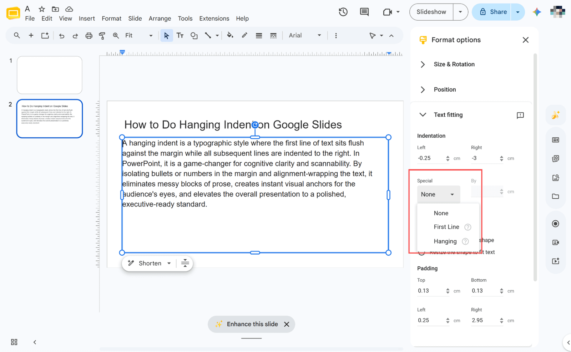Click the search menus magnifier icon
Image resolution: width=571 pixels, height=352 pixels.
[17, 36]
